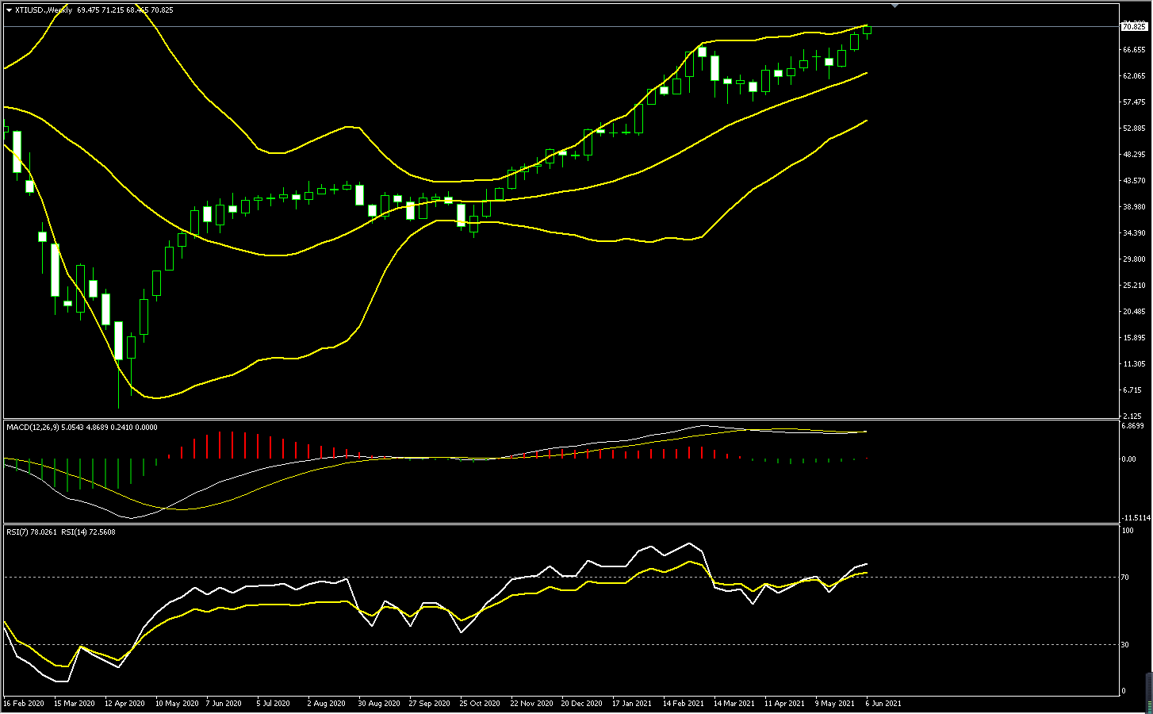Click the 57.475 price scale label

point(1134,102)
